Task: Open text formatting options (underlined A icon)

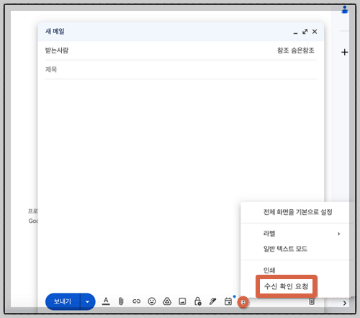Action: 106,301
